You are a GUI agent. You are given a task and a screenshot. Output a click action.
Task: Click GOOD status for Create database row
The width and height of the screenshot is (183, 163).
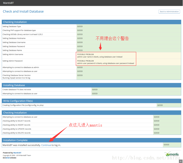point(95,89)
